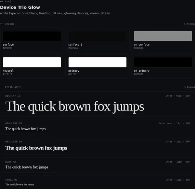Click the surface token name
The height and width of the screenshot is (189, 195).
click(x=8, y=45)
